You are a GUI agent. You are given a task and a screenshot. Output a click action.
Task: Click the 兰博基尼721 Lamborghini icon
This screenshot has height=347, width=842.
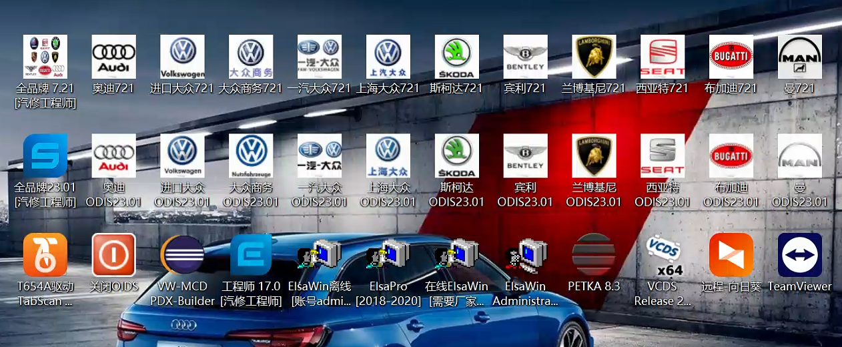point(594,57)
